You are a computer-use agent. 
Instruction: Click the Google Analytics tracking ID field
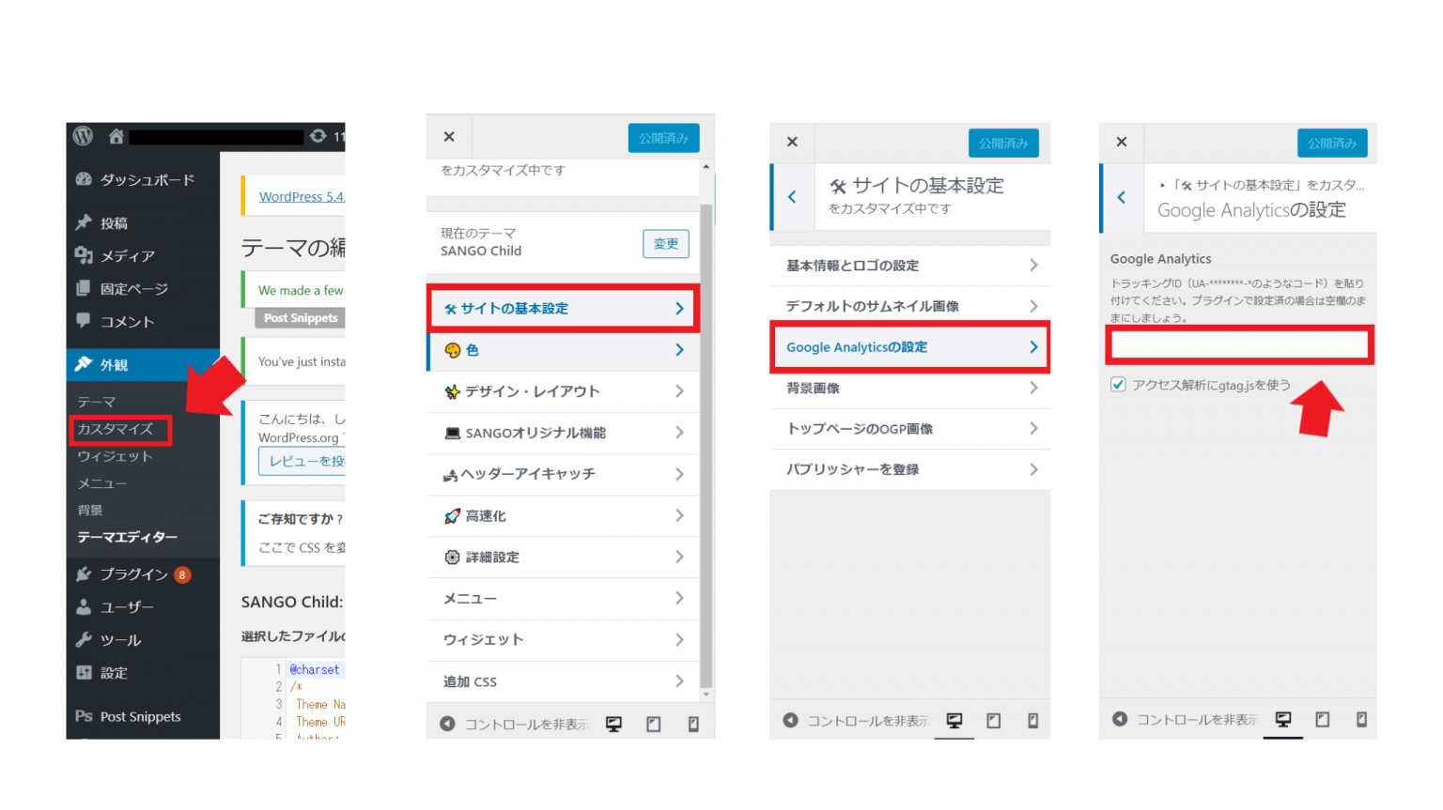point(1240,344)
